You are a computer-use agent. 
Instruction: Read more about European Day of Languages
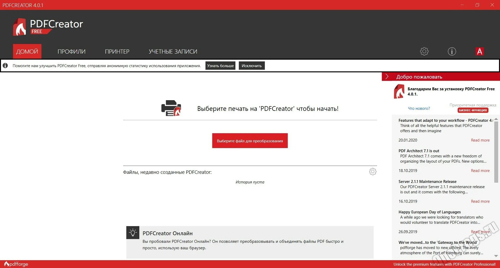480,232
